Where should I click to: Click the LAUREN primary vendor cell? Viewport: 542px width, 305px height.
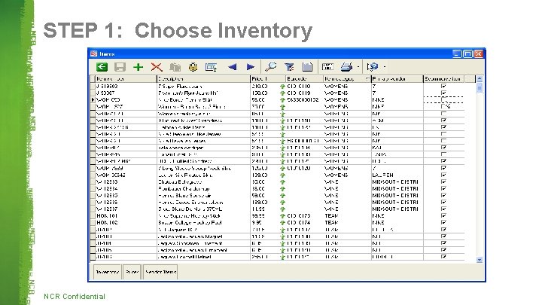click(x=397, y=175)
